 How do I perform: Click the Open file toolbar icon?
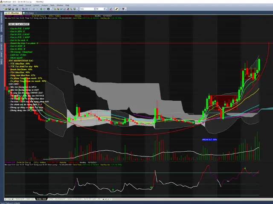coord(7,8)
